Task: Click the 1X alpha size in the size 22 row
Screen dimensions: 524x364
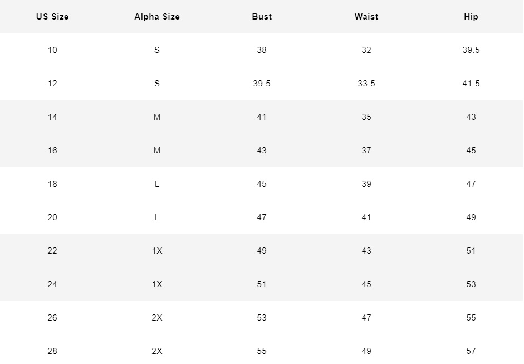Action: [x=157, y=251]
